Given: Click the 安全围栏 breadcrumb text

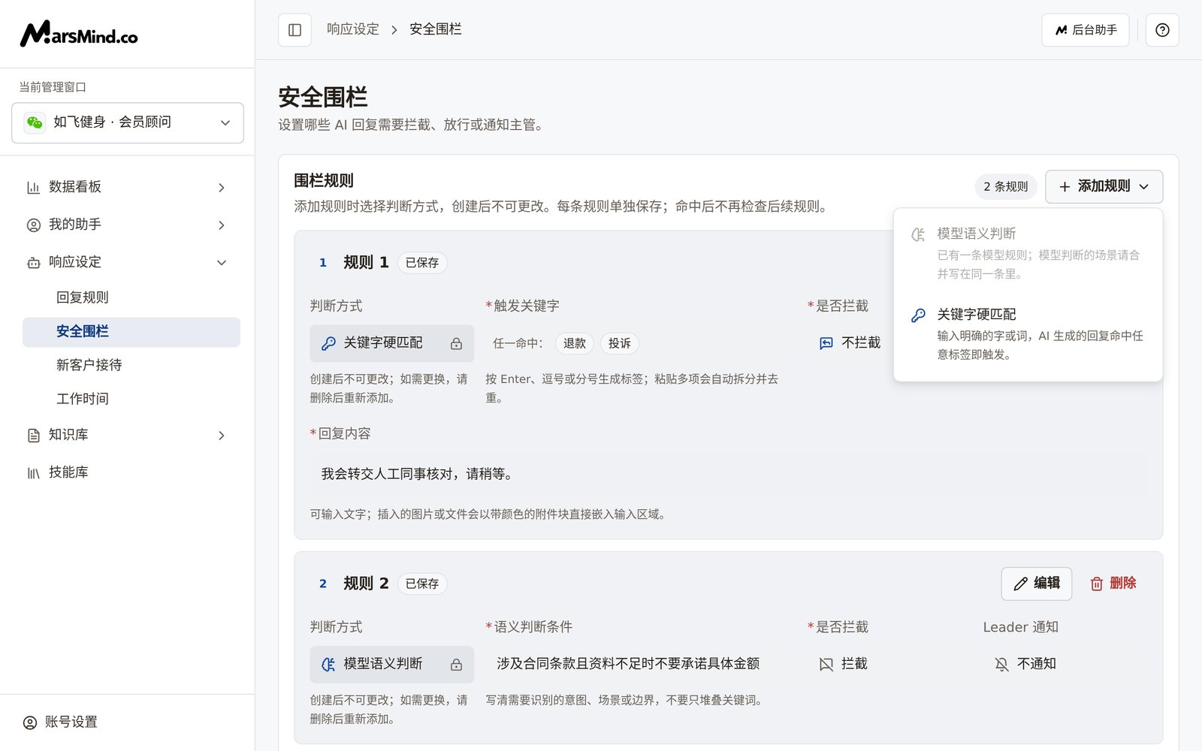Looking at the screenshot, I should pos(436,29).
